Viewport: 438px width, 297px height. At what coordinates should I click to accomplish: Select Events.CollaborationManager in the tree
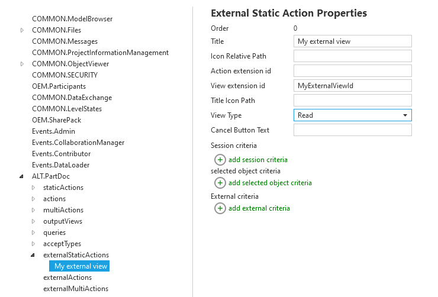point(78,143)
